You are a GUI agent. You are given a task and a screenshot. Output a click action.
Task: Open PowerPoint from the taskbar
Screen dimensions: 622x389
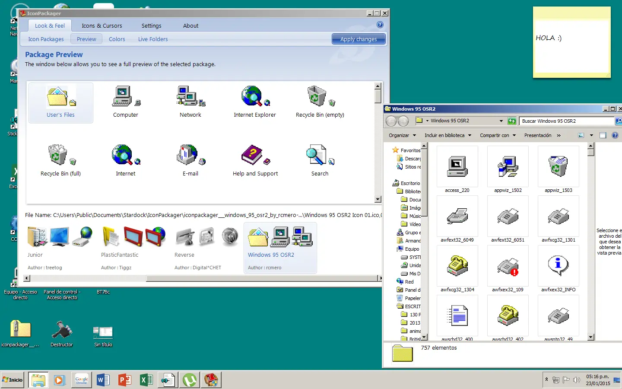click(x=125, y=380)
